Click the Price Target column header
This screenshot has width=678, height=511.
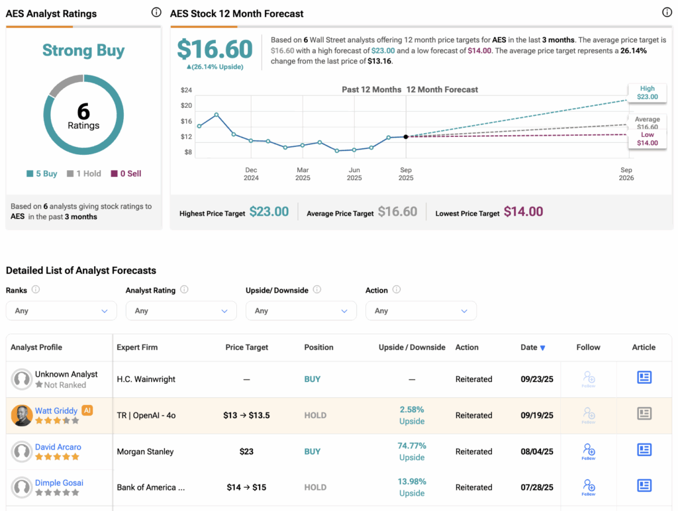(247, 348)
